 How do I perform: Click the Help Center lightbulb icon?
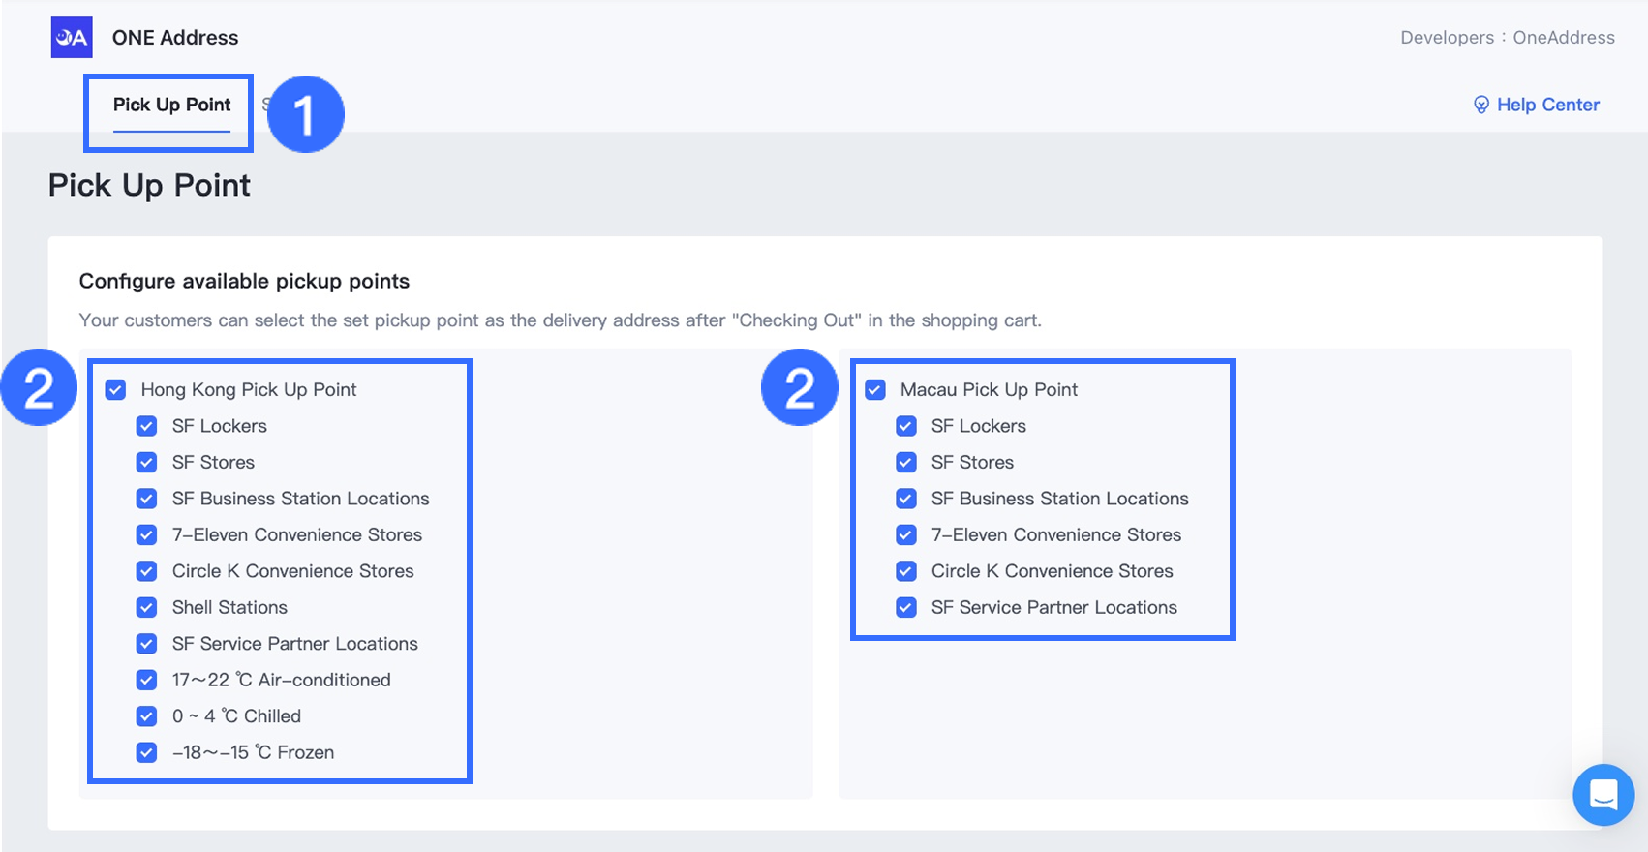(1480, 105)
